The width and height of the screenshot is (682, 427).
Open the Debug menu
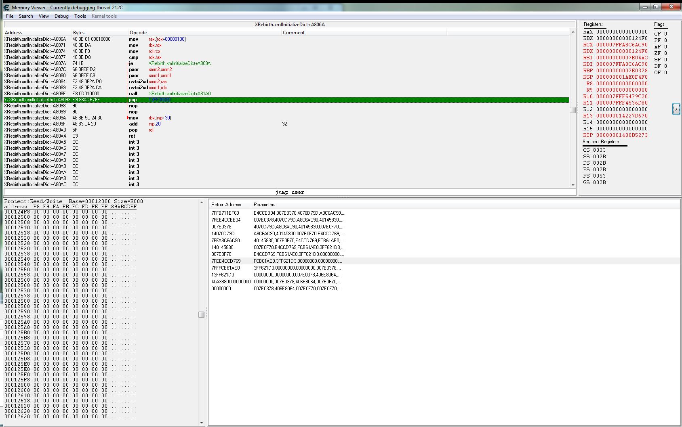61,16
